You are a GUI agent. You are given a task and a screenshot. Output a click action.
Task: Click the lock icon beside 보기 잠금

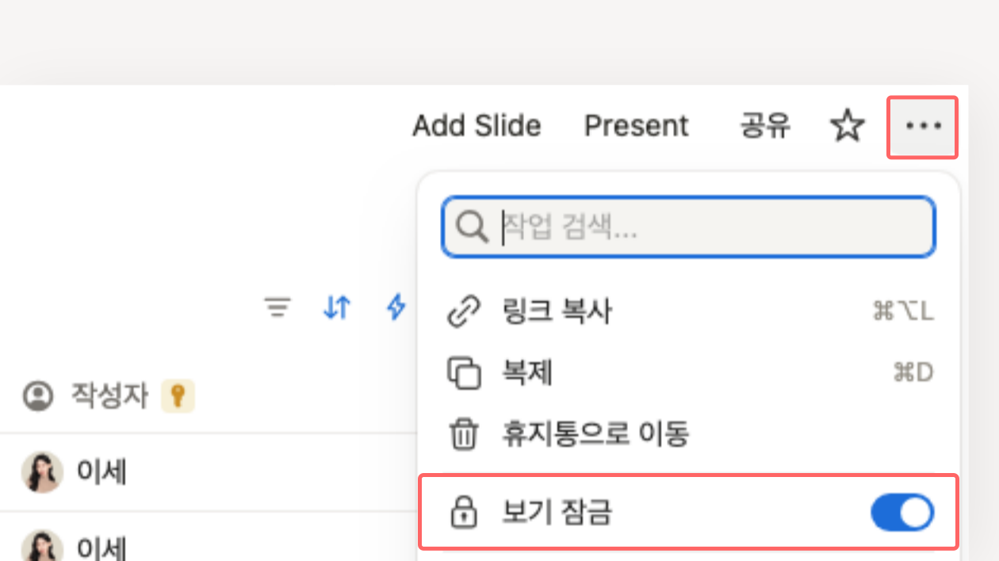tap(464, 513)
